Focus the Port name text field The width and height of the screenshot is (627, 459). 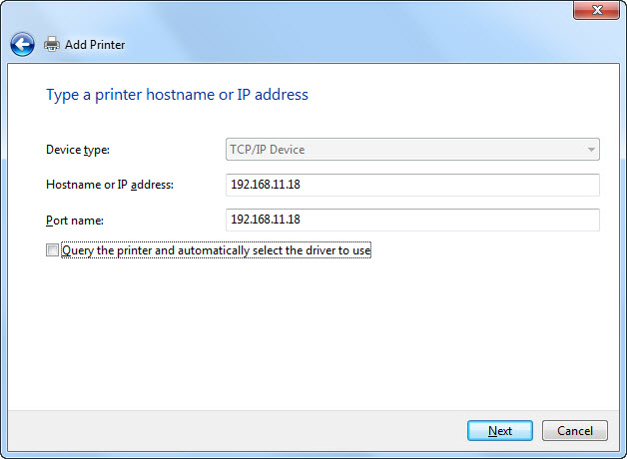click(x=412, y=220)
